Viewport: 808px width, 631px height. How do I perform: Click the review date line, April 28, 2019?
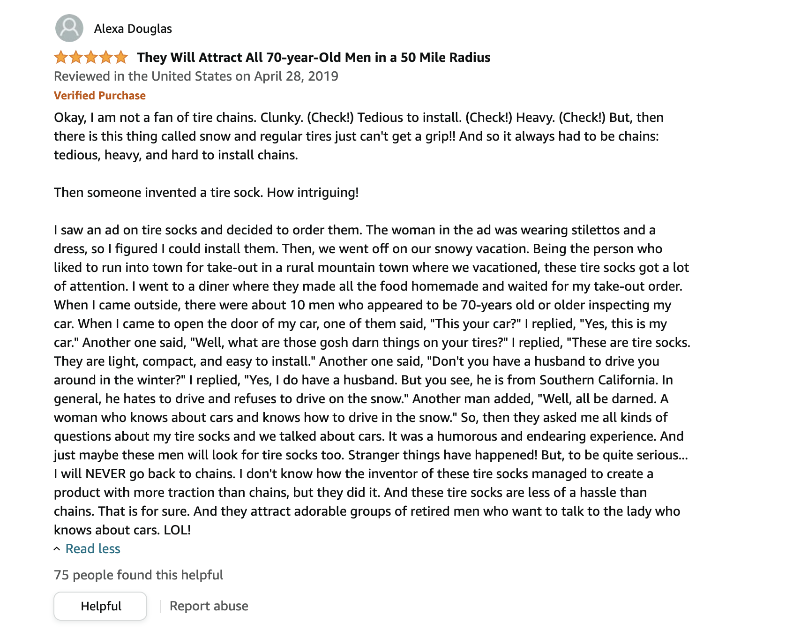tap(196, 76)
